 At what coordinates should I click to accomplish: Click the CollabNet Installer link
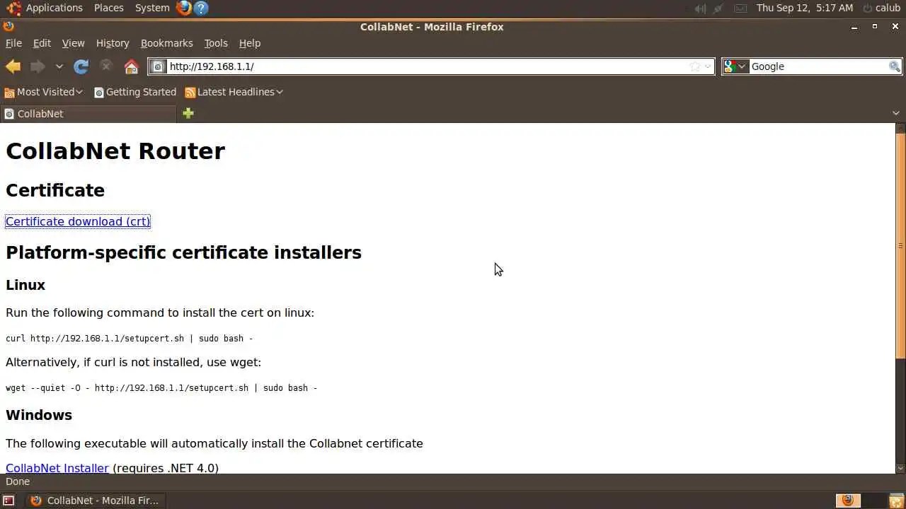[57, 468]
